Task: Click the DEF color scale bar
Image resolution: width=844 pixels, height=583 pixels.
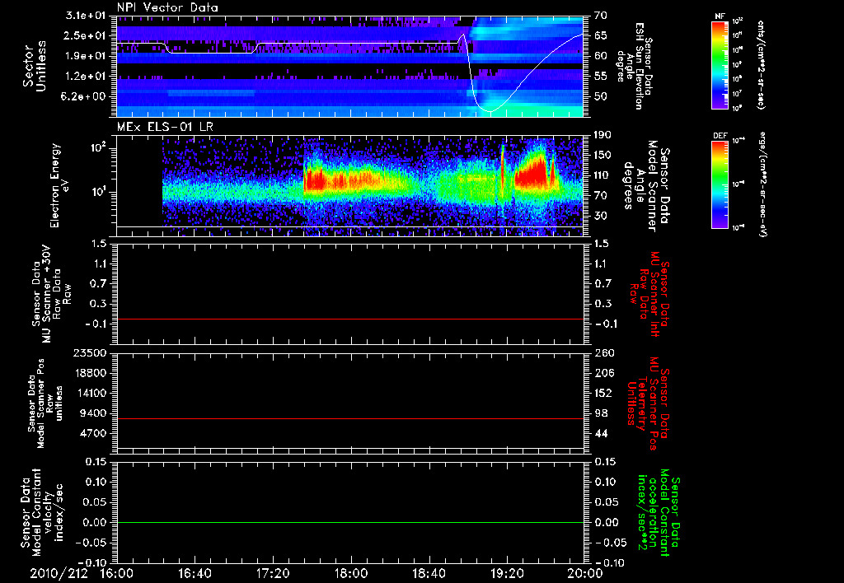Action: point(720,184)
